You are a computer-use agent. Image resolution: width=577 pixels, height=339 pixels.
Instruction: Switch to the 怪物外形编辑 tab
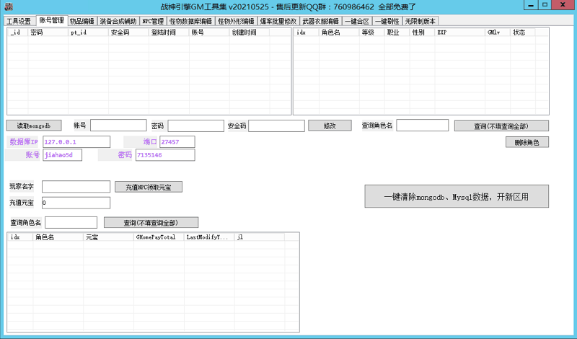(236, 22)
